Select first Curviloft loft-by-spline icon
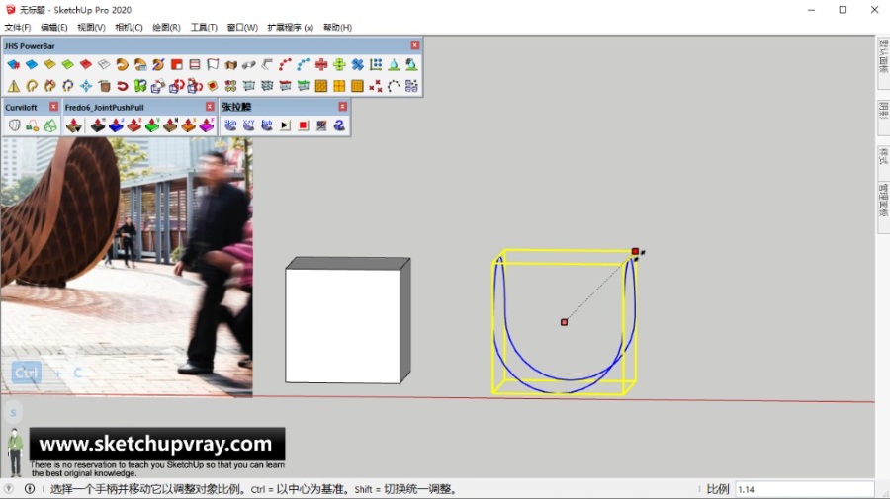Screen dimensions: 890x499 tap(14, 125)
